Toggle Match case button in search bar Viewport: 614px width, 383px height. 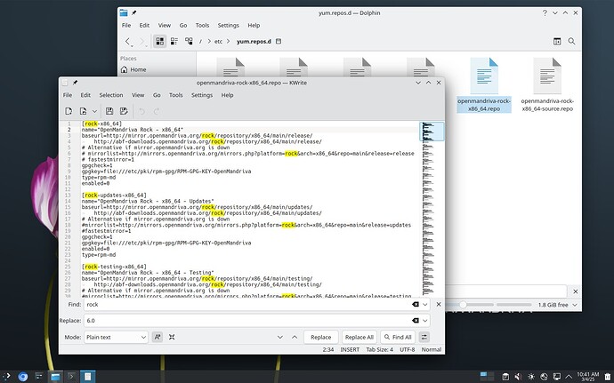tap(158, 337)
